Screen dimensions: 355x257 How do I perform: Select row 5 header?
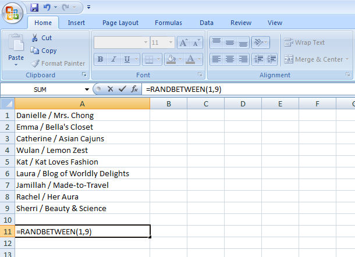(7, 162)
